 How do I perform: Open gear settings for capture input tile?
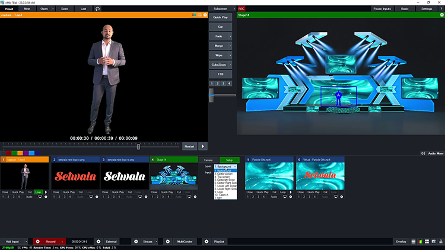46,196
